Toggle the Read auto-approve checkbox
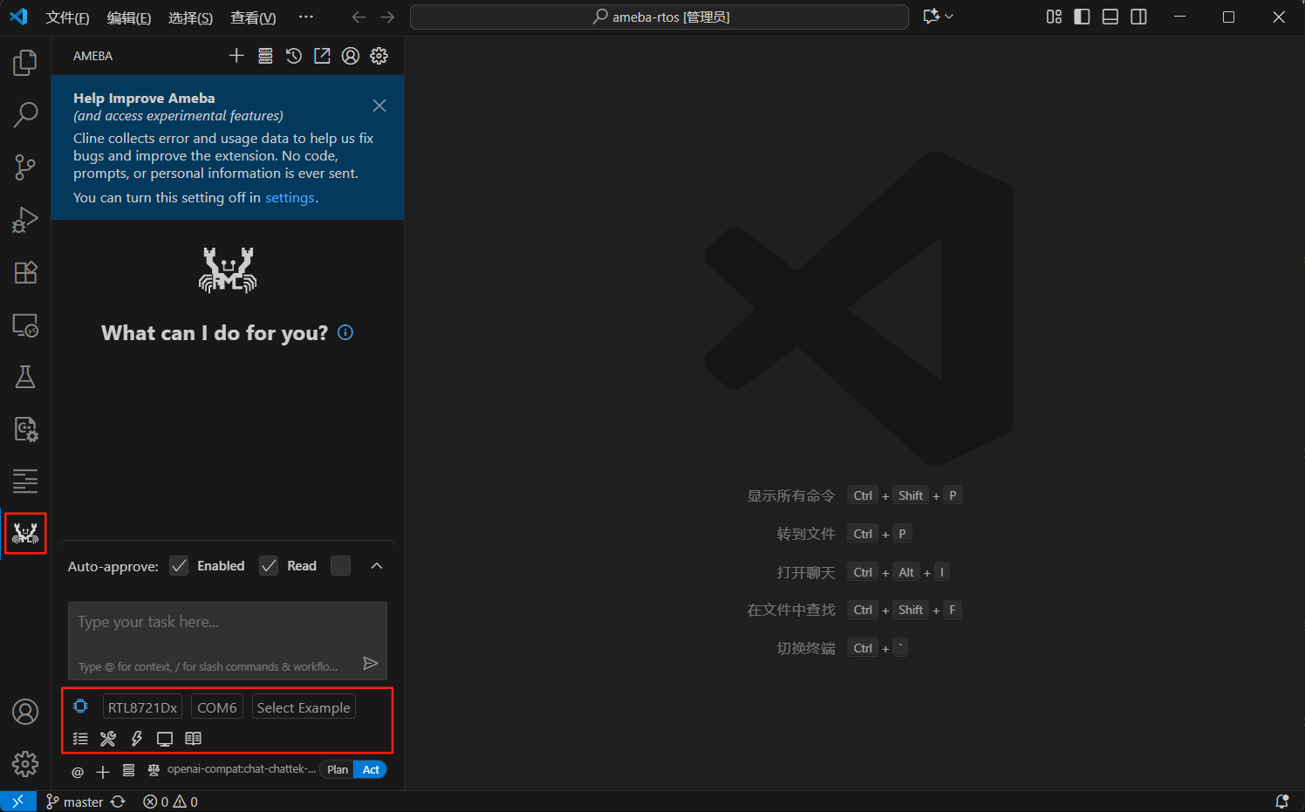This screenshot has height=812, width=1305. [x=269, y=566]
